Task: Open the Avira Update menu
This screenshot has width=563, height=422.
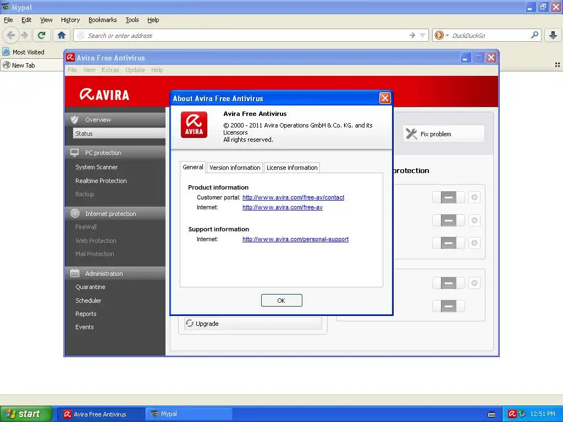Action: point(135,70)
